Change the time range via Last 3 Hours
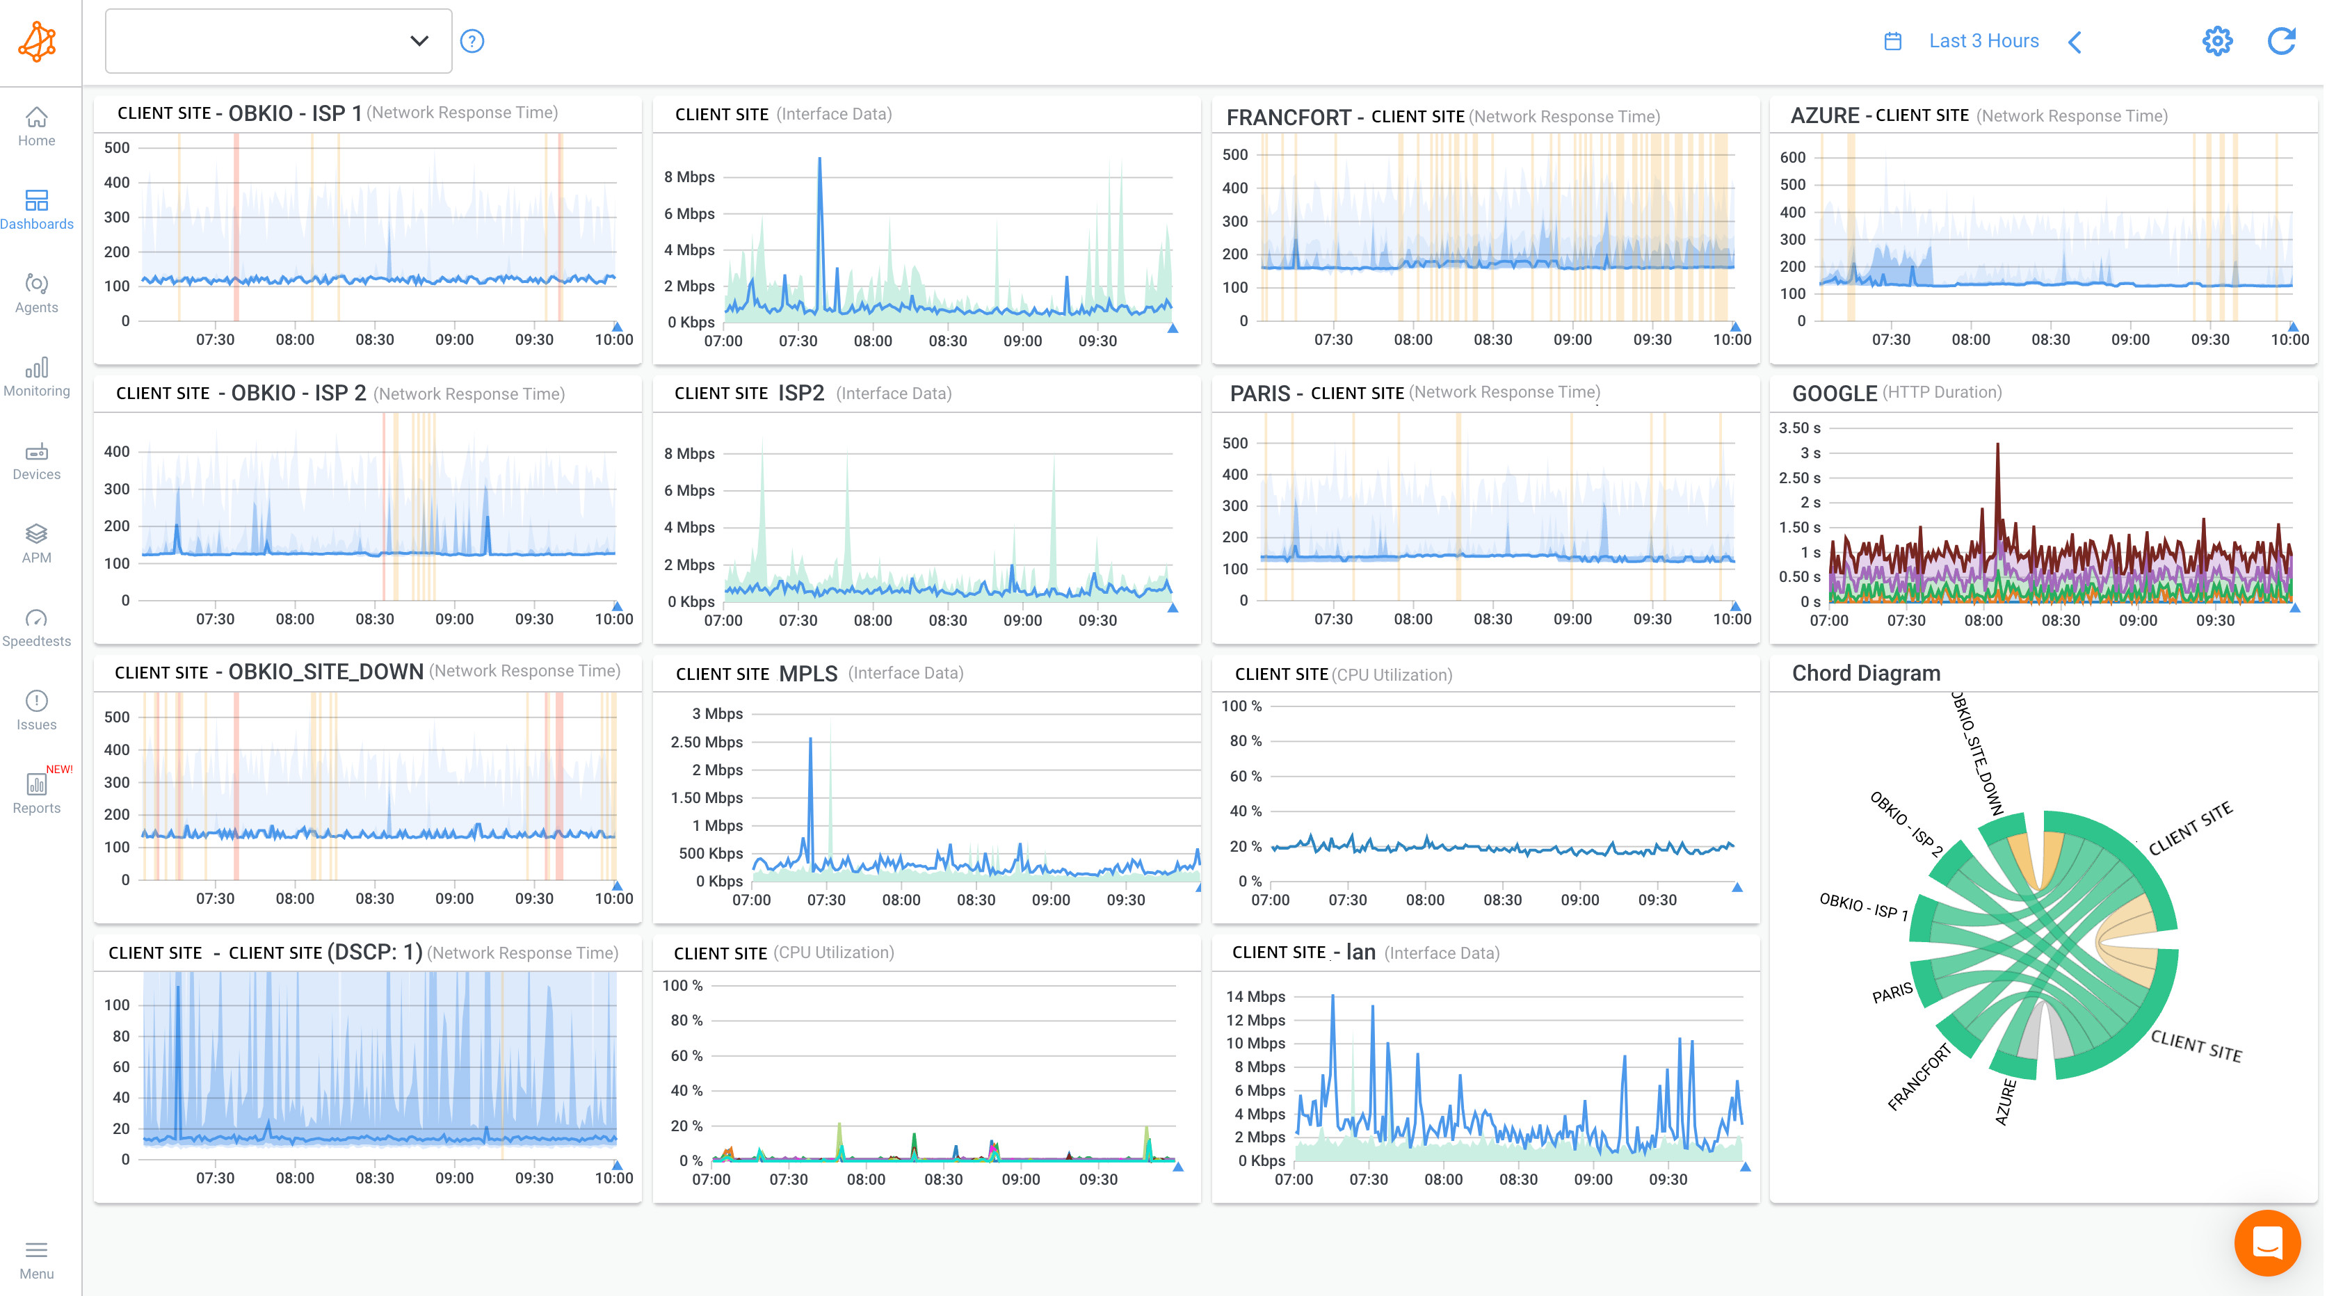 (x=1983, y=40)
